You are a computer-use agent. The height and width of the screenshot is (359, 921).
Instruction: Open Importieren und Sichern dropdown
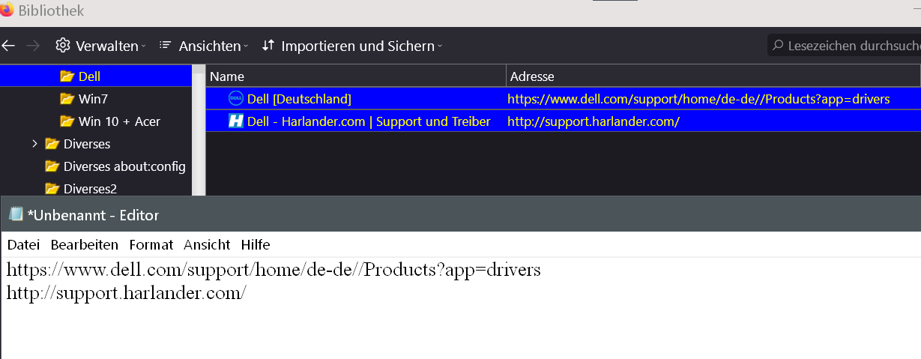pos(351,46)
